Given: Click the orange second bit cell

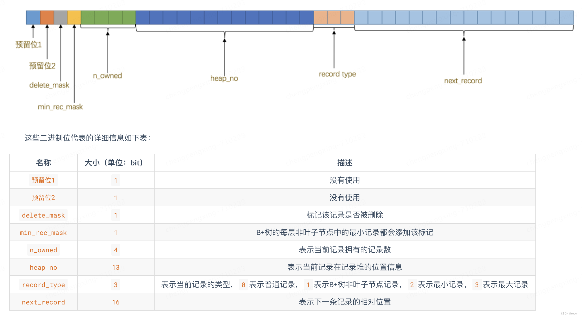Looking at the screenshot, I should click(47, 17).
